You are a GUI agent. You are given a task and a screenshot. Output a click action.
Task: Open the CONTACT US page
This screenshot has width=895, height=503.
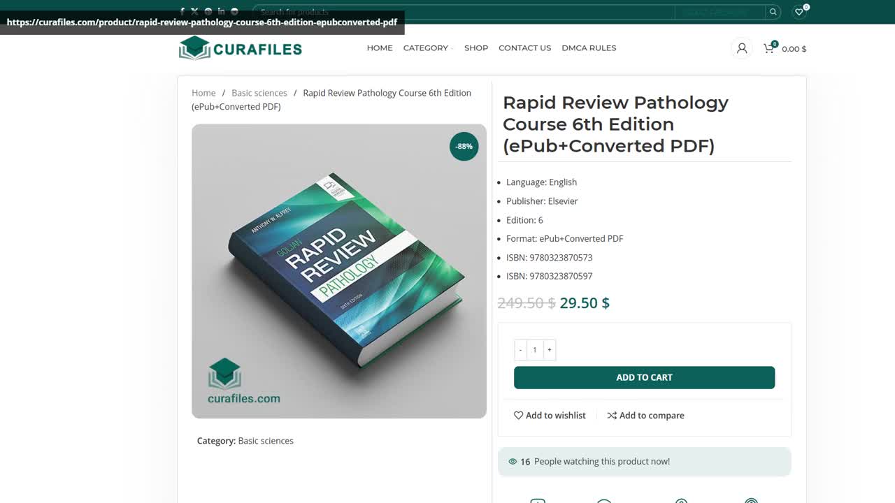coord(524,48)
